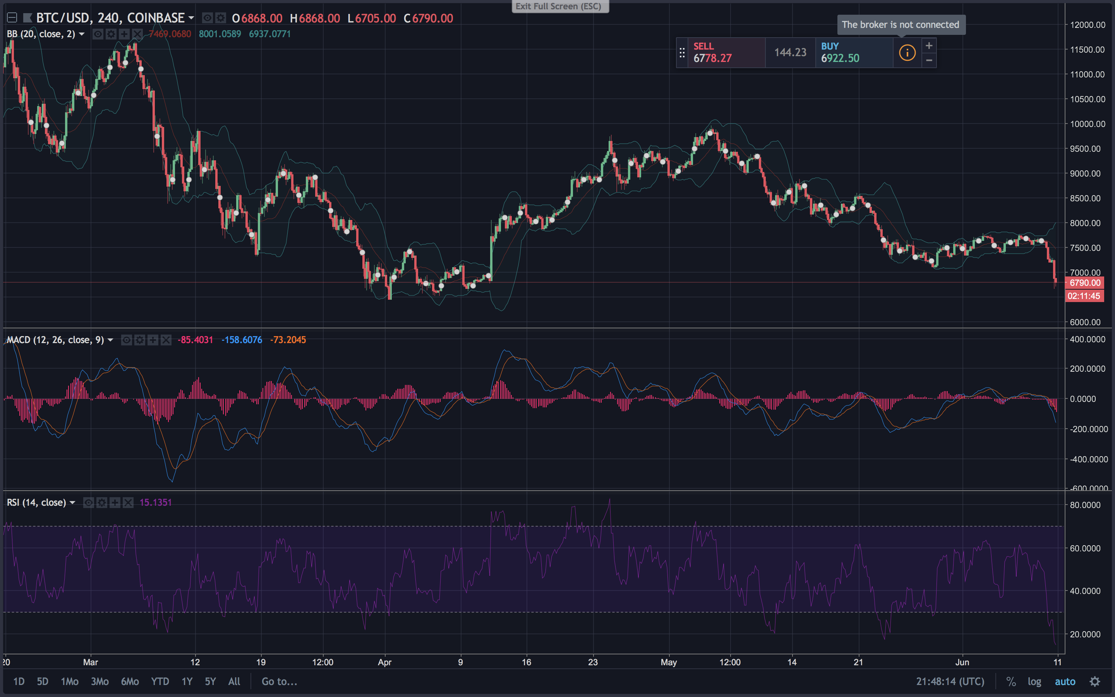Select the 5D time range
Viewport: 1115px width, 697px height.
[x=42, y=682]
